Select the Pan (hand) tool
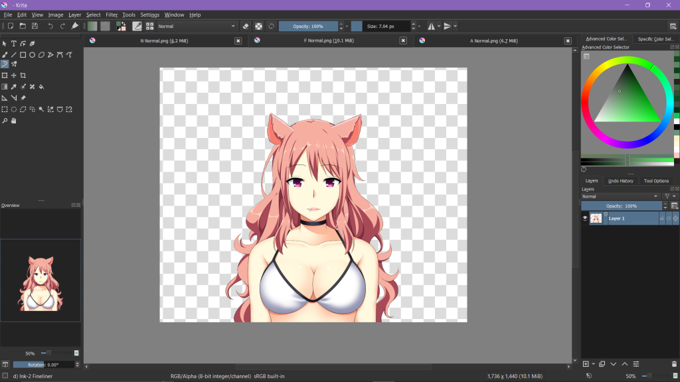The width and height of the screenshot is (680, 382). pyautogui.click(x=13, y=121)
